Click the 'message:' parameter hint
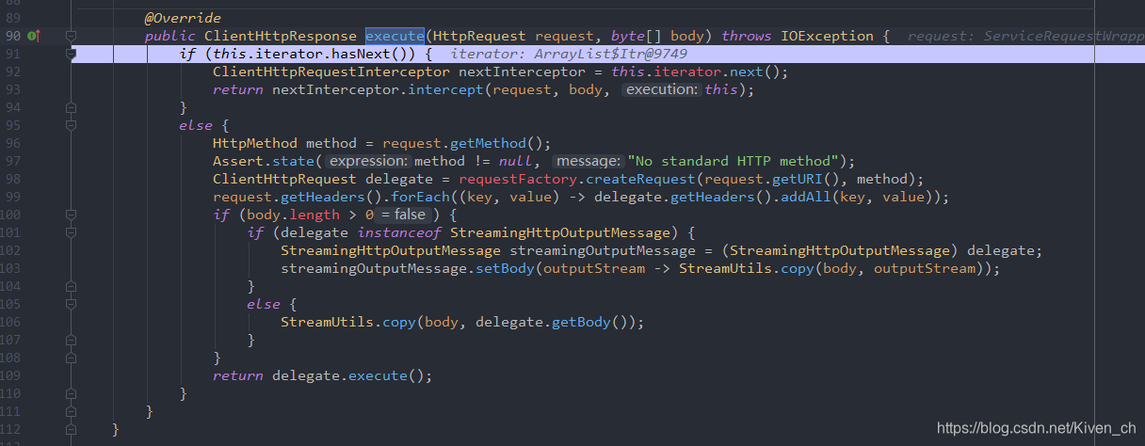The width and height of the screenshot is (1145, 446). (587, 162)
